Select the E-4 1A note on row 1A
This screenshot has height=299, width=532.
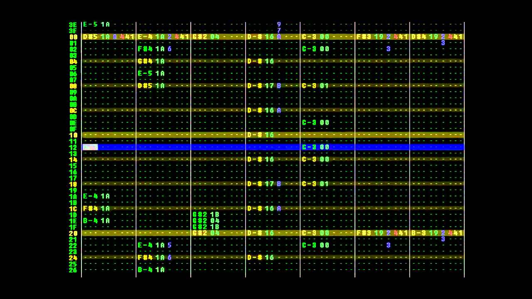96,196
